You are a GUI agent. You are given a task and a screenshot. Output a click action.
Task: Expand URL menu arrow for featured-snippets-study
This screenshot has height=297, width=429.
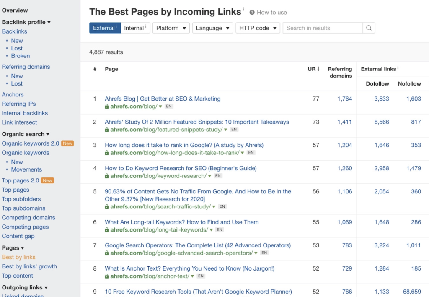click(x=225, y=130)
